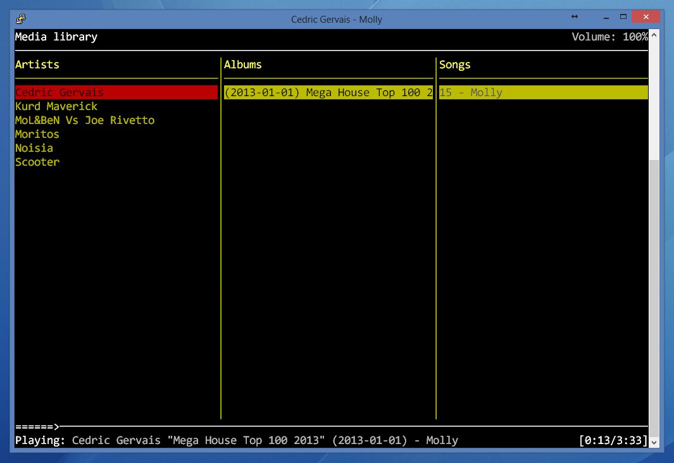Open the PuTTY window system menu icon
Screen dimensions: 674x463
point(21,19)
